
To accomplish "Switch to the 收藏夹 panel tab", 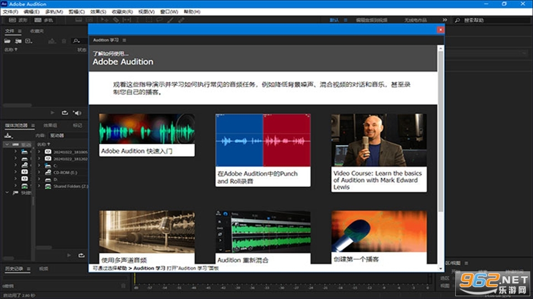I will [x=37, y=31].
